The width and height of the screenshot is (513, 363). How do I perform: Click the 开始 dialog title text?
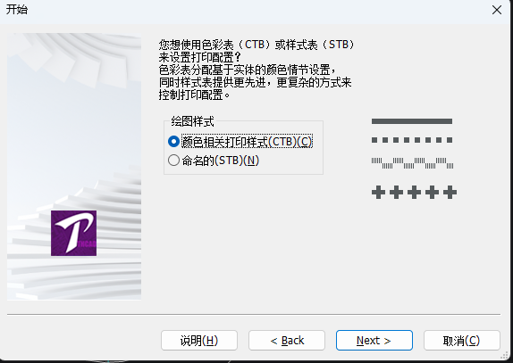tap(17, 9)
